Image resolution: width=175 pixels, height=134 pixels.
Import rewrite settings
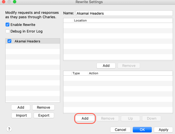(x=21, y=115)
